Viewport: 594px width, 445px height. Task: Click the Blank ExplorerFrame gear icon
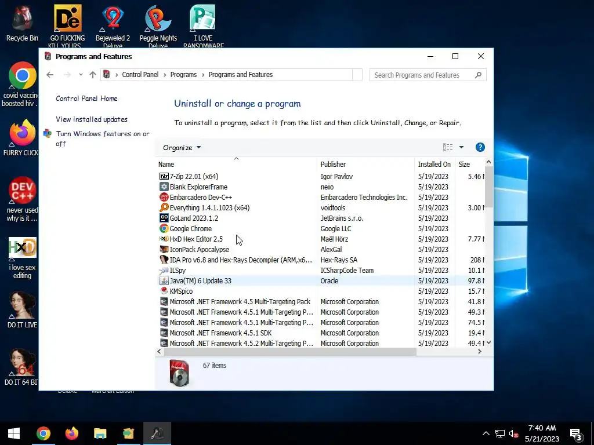tap(164, 187)
